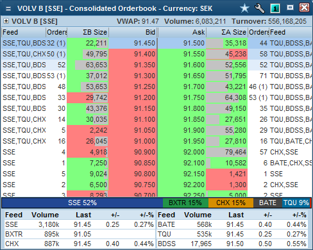Screen dimensions: 313x250
Task: Click the left Volume header in summary
Action: pos(45,215)
